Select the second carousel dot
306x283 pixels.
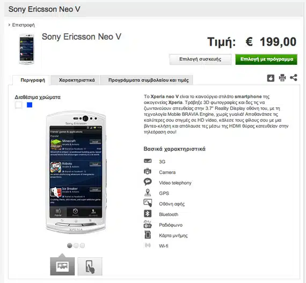pyautogui.click(x=76, y=245)
